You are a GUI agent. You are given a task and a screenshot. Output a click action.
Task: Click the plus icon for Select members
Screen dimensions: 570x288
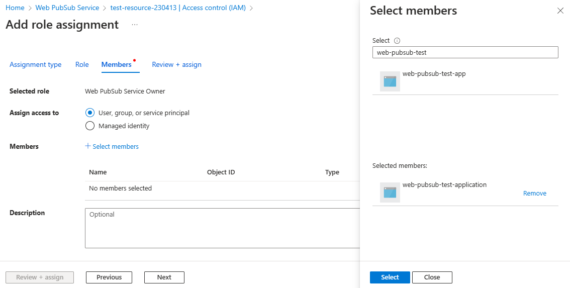tap(88, 146)
